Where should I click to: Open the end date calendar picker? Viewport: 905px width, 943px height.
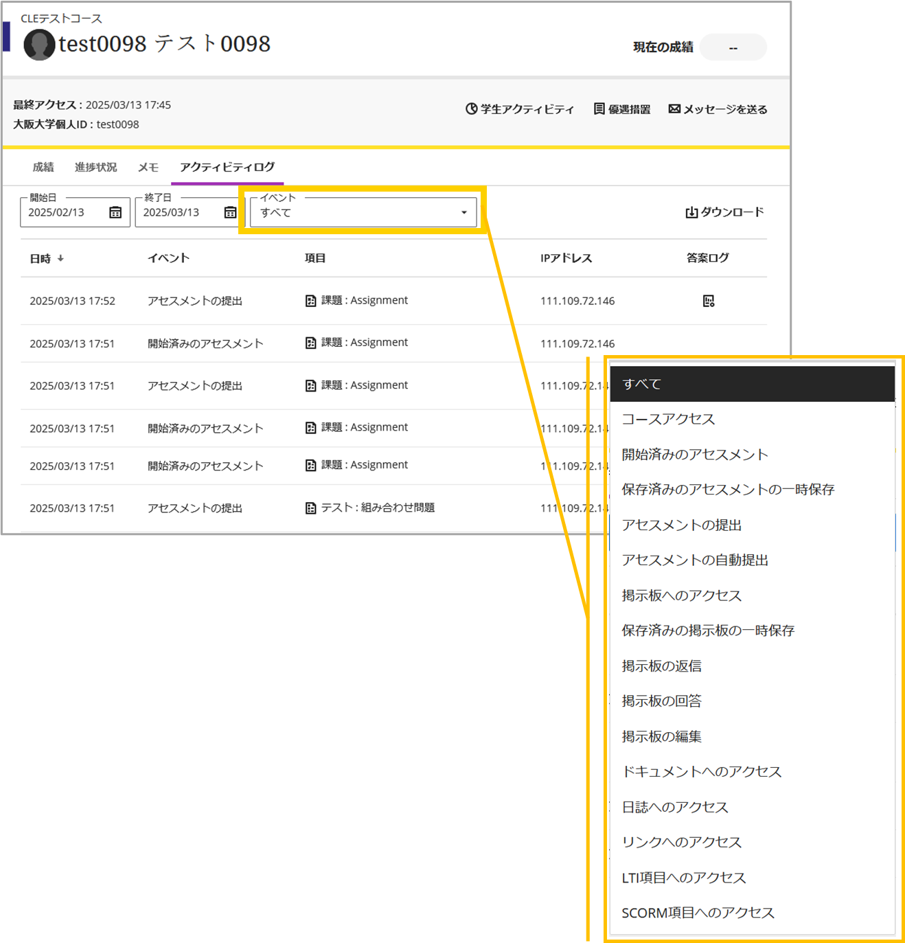tap(230, 213)
